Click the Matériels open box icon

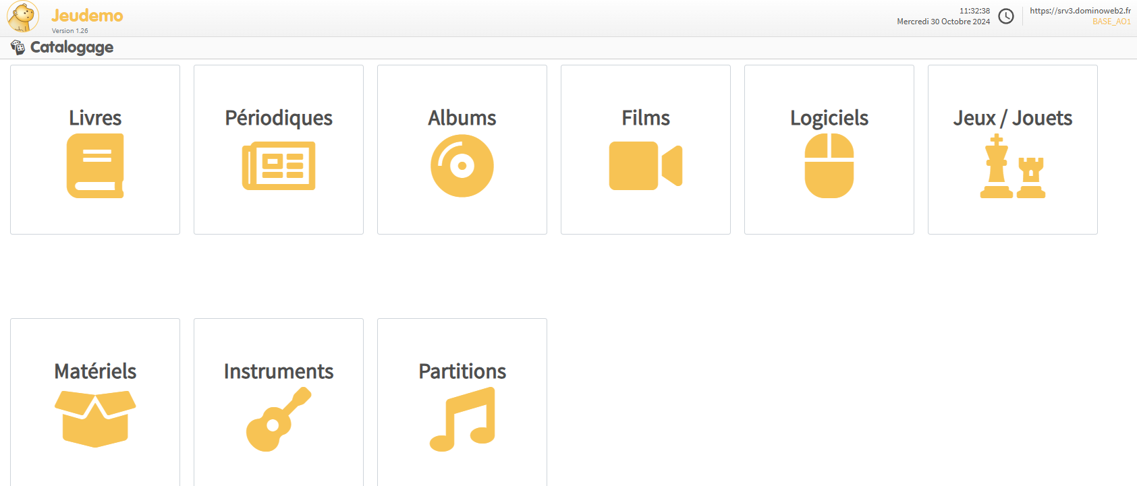(x=95, y=419)
